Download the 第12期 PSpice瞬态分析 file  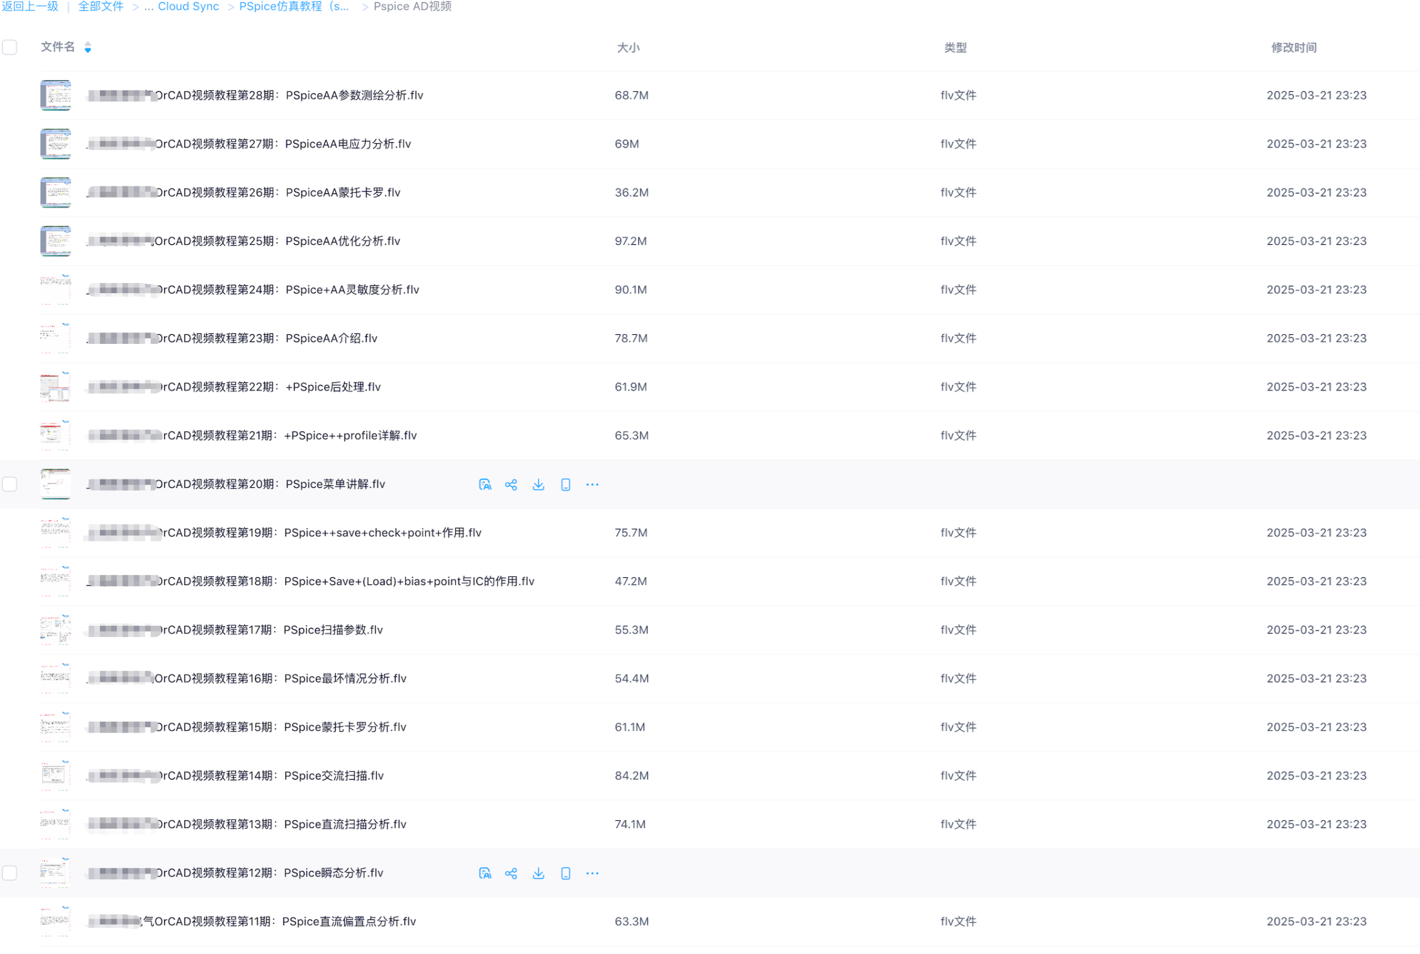[538, 873]
